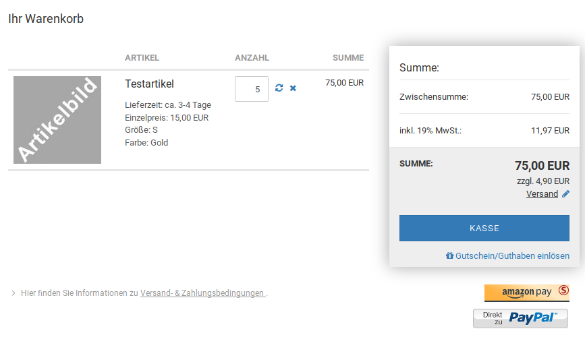585x337 pixels.
Task: Open the Testartikel product title
Action: tap(149, 84)
